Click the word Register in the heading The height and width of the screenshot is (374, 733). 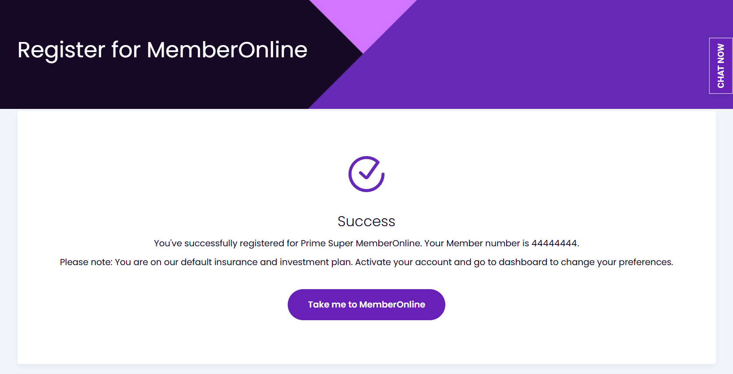(x=61, y=50)
